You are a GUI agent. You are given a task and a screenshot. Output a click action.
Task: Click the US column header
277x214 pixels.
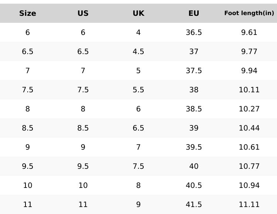click(83, 13)
